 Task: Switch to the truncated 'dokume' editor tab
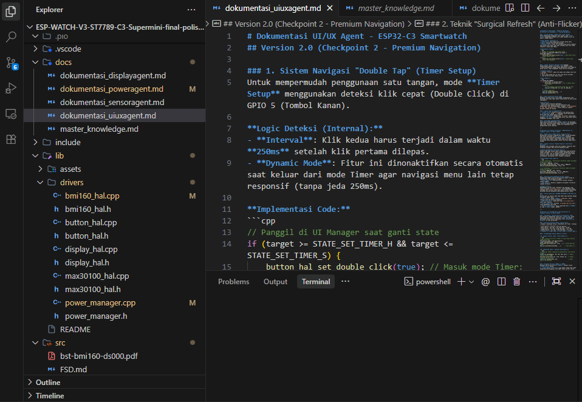click(x=479, y=8)
